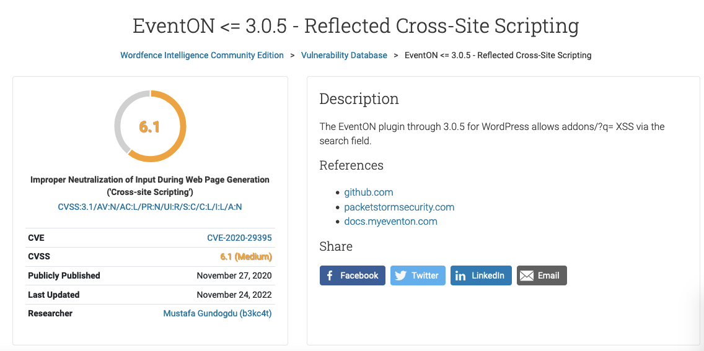This screenshot has height=351, width=704.
Task: Open docs.myeventon.com reference link
Action: tap(390, 222)
